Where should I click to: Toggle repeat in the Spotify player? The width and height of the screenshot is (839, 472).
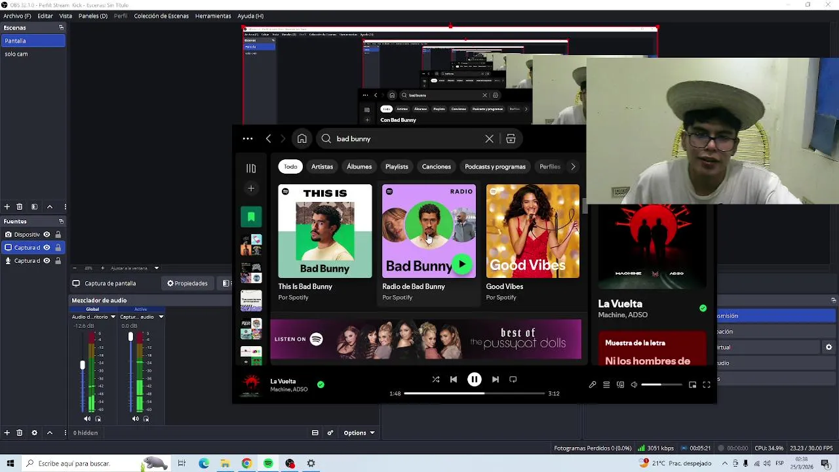pos(513,380)
